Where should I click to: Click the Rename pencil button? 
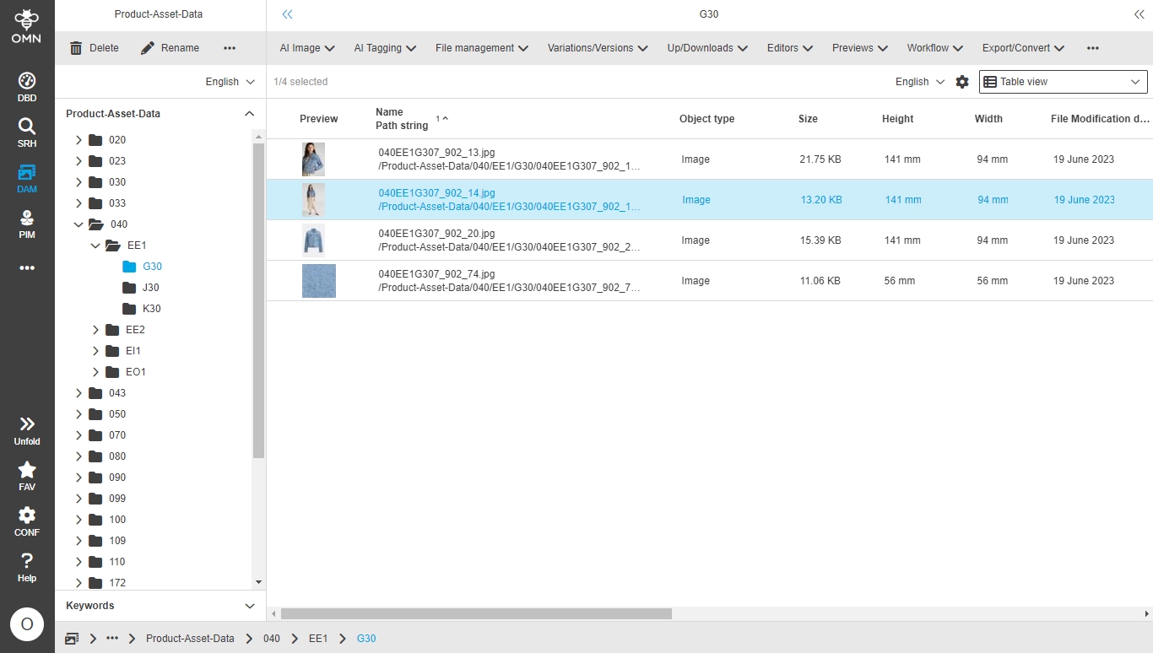[x=170, y=48]
